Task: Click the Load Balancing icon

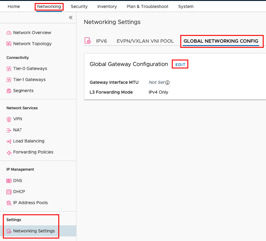Action: click(9, 141)
